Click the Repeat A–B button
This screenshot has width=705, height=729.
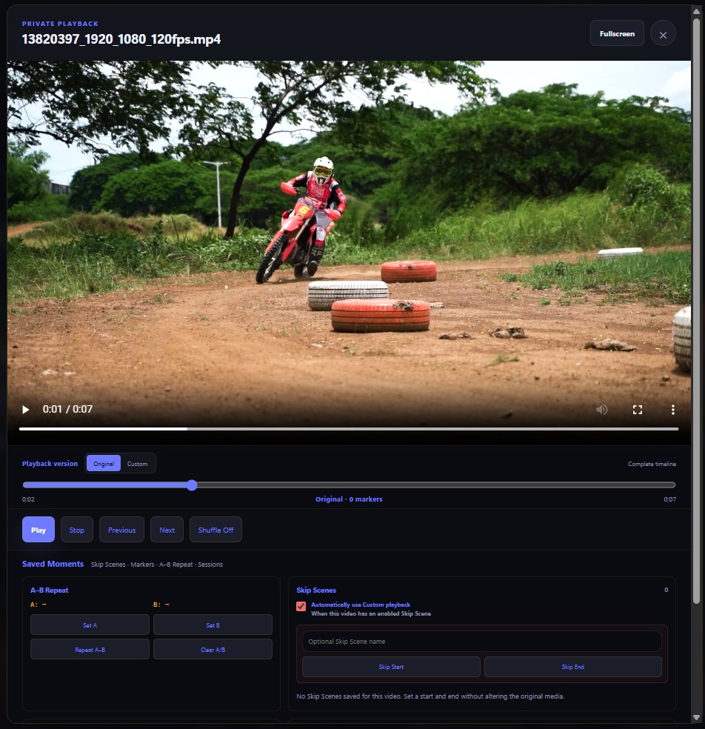point(90,650)
